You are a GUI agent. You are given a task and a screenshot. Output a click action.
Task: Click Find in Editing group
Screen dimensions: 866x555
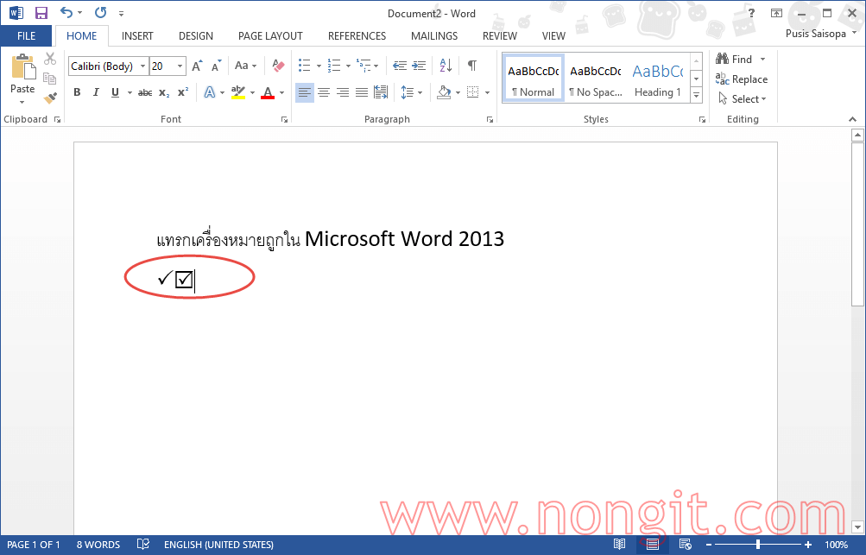pyautogui.click(x=734, y=59)
